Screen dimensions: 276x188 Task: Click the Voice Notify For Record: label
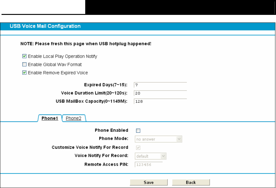pyautogui.click(x=101, y=156)
